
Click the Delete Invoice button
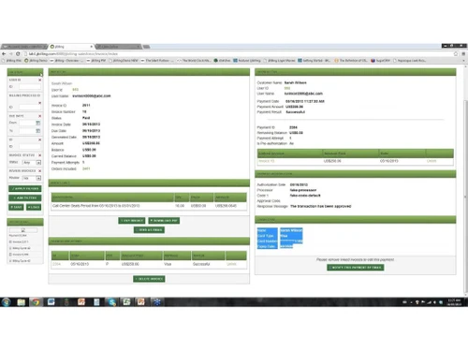pos(149,279)
